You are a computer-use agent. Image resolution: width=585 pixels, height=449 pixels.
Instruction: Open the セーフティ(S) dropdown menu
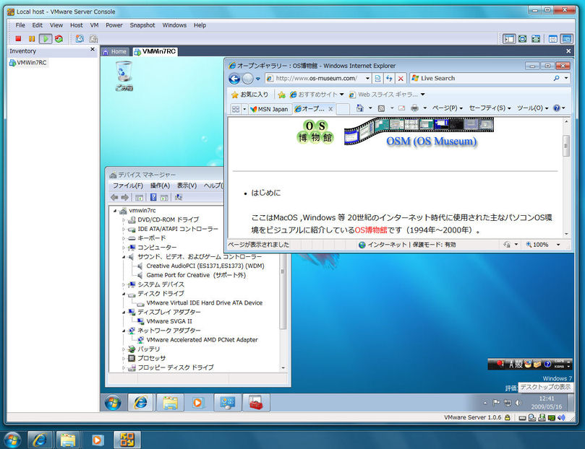coord(490,108)
